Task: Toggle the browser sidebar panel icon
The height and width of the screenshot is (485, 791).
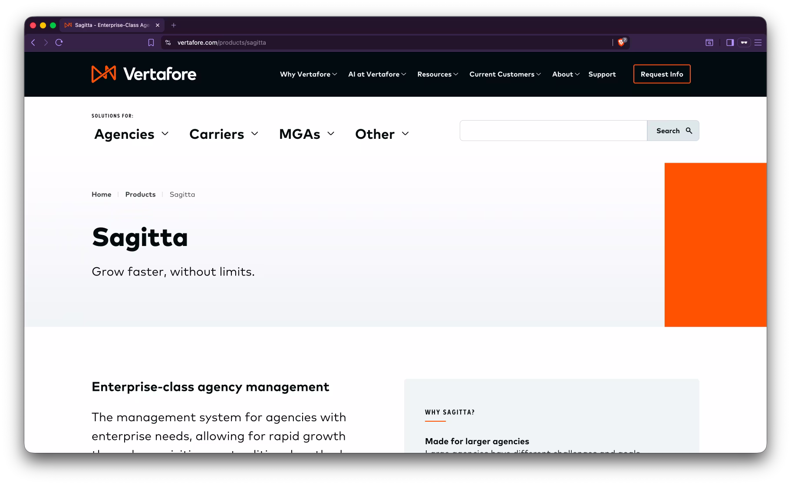Action: (x=730, y=43)
